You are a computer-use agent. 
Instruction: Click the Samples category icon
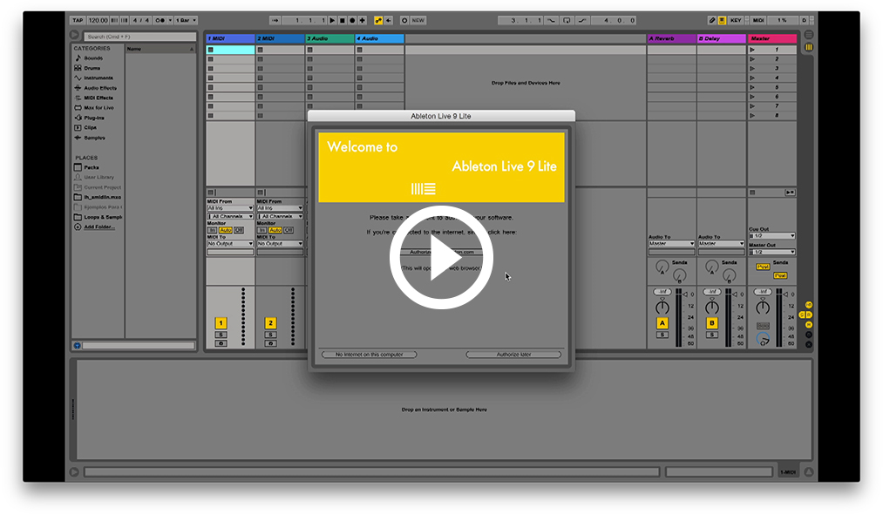click(x=78, y=138)
